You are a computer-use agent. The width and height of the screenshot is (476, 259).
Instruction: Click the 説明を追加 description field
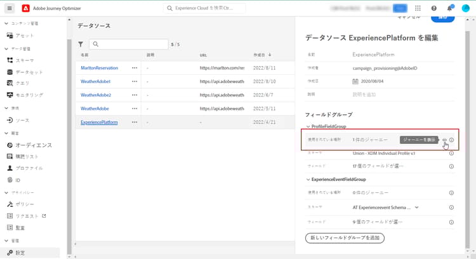tap(364, 95)
